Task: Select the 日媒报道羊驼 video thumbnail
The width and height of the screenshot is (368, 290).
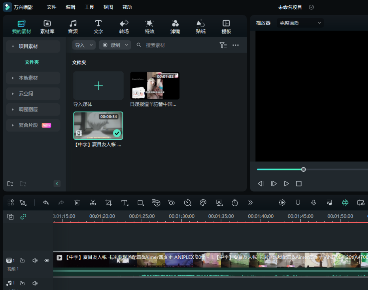Action: 155,86
